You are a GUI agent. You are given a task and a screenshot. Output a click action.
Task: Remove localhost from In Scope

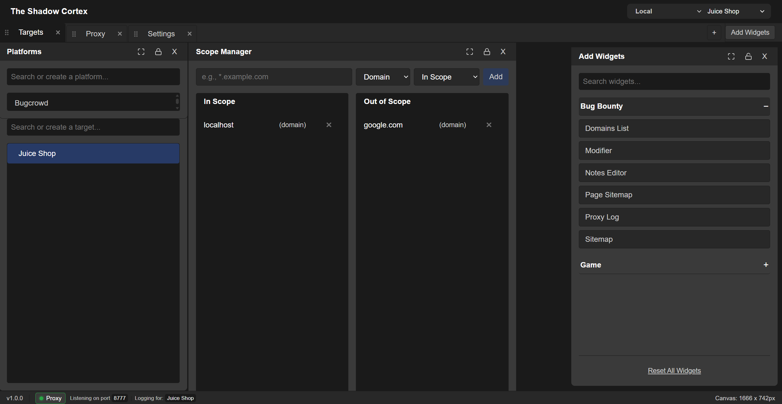pyautogui.click(x=329, y=125)
